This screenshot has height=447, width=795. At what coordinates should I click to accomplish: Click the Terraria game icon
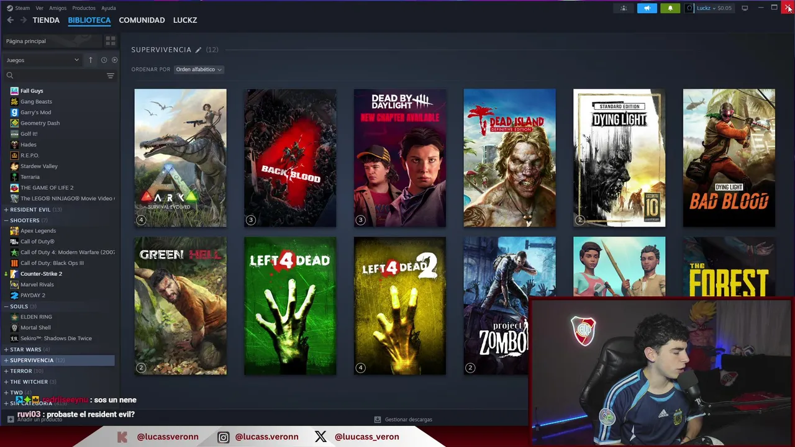pyautogui.click(x=14, y=177)
